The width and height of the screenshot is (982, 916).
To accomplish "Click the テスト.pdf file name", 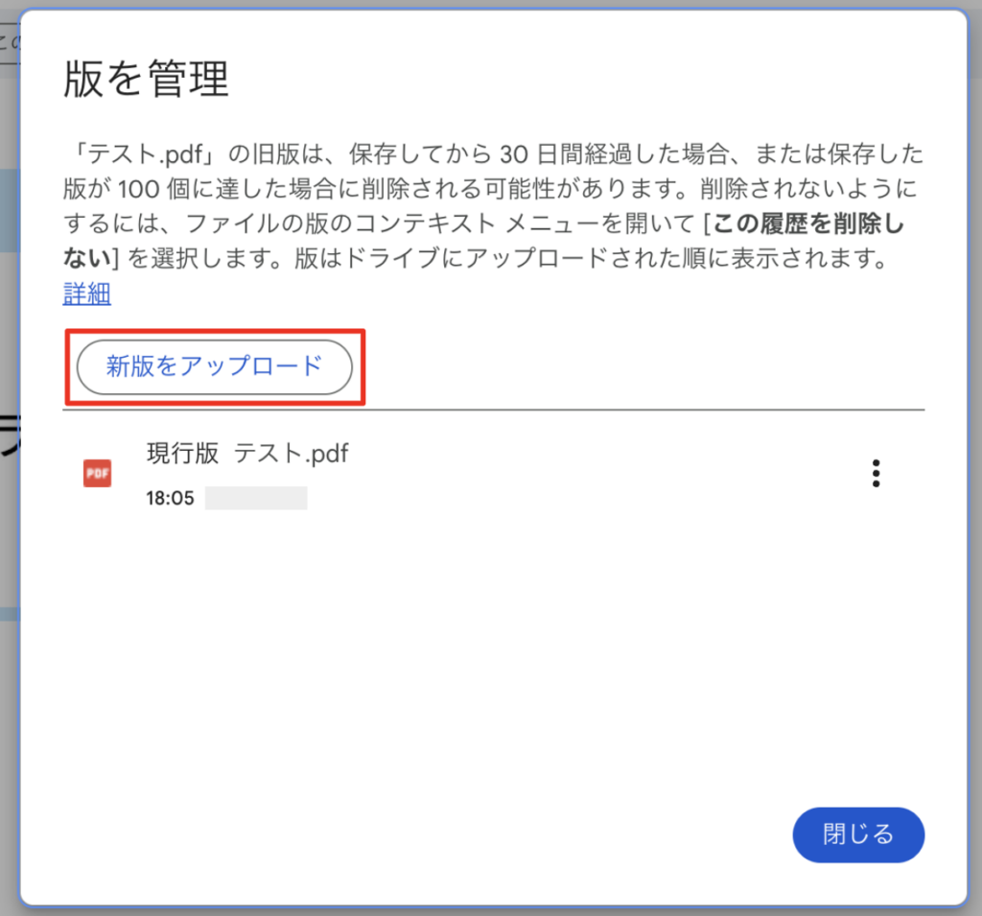I will [x=292, y=453].
